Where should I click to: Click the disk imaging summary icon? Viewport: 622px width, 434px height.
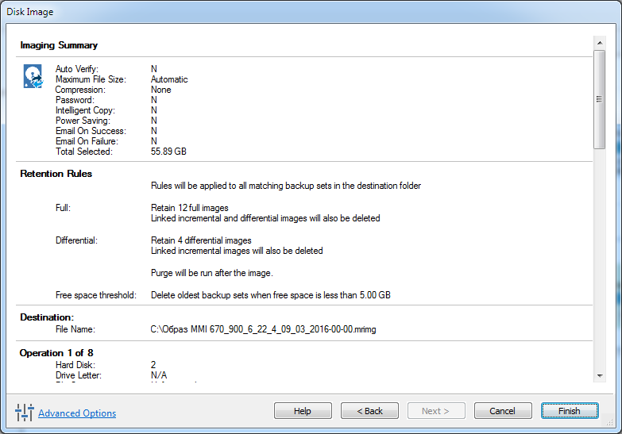pyautogui.click(x=33, y=77)
